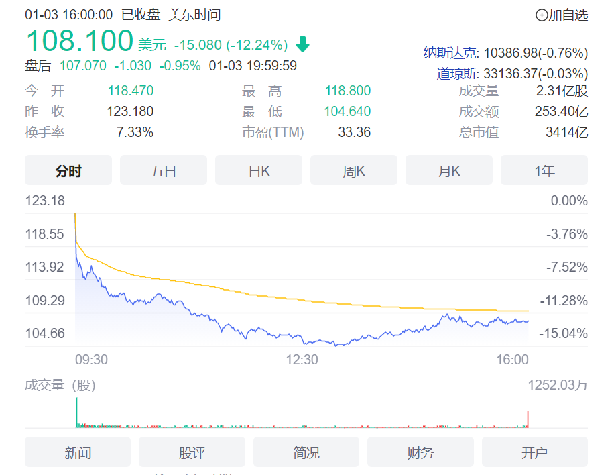Open the 周K weekly candlestick chart
The width and height of the screenshot is (616, 475).
(x=353, y=170)
